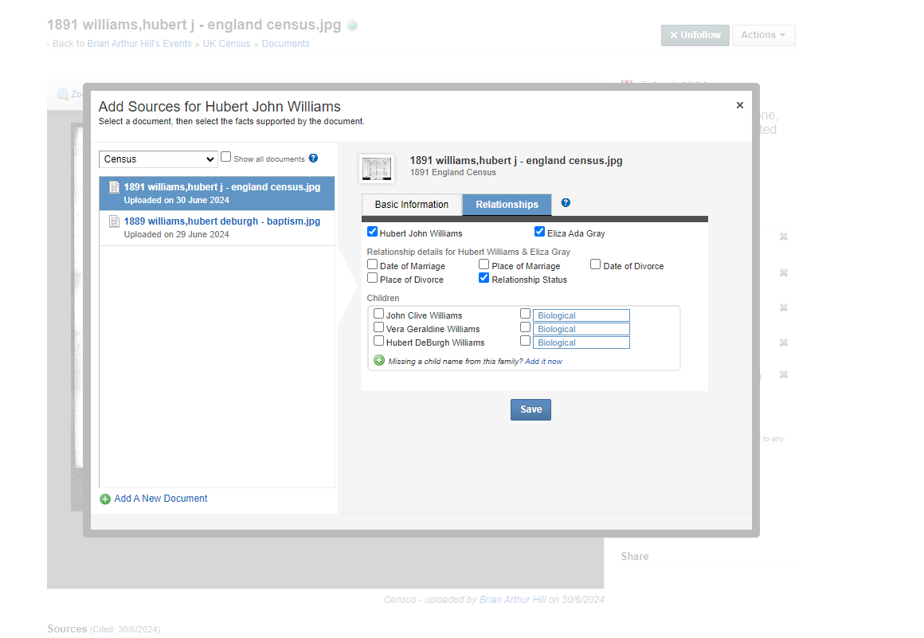
Task: Open Biological dropdown for Hubert DeBurgh Williams
Action: (x=581, y=342)
